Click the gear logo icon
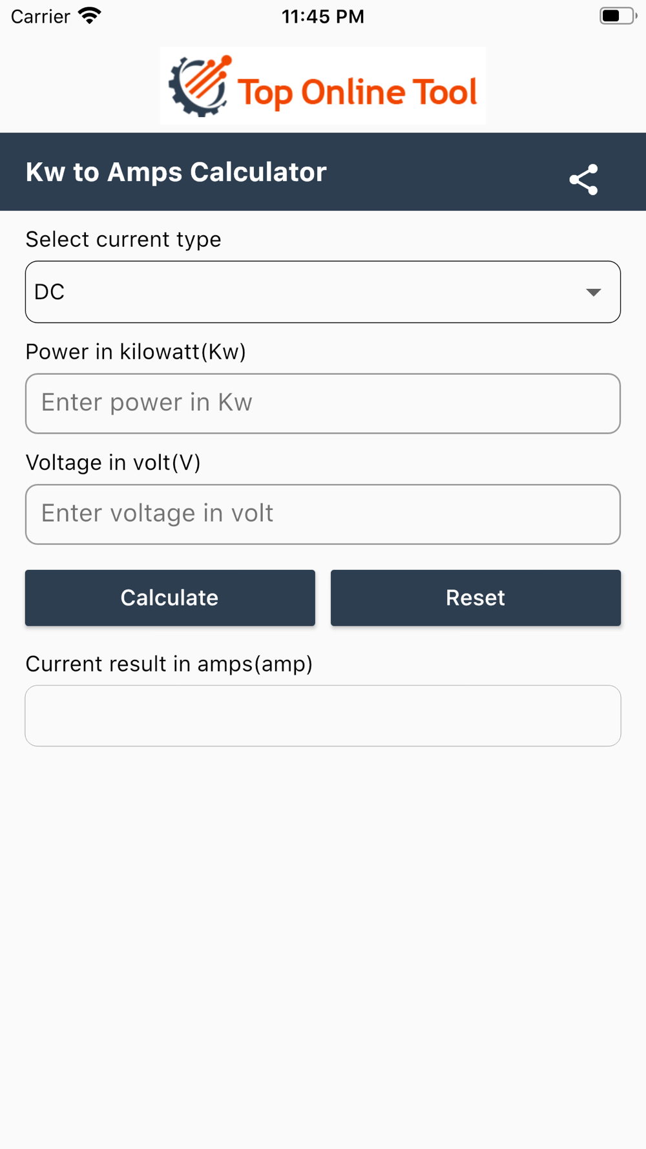Viewport: 646px width, 1149px height. pos(200,86)
